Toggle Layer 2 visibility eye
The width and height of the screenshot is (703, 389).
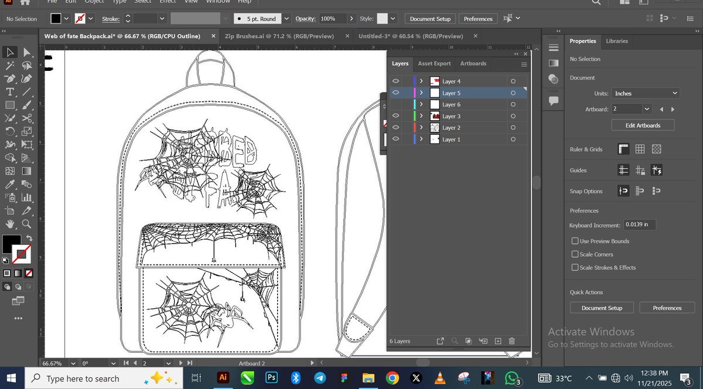[395, 128]
